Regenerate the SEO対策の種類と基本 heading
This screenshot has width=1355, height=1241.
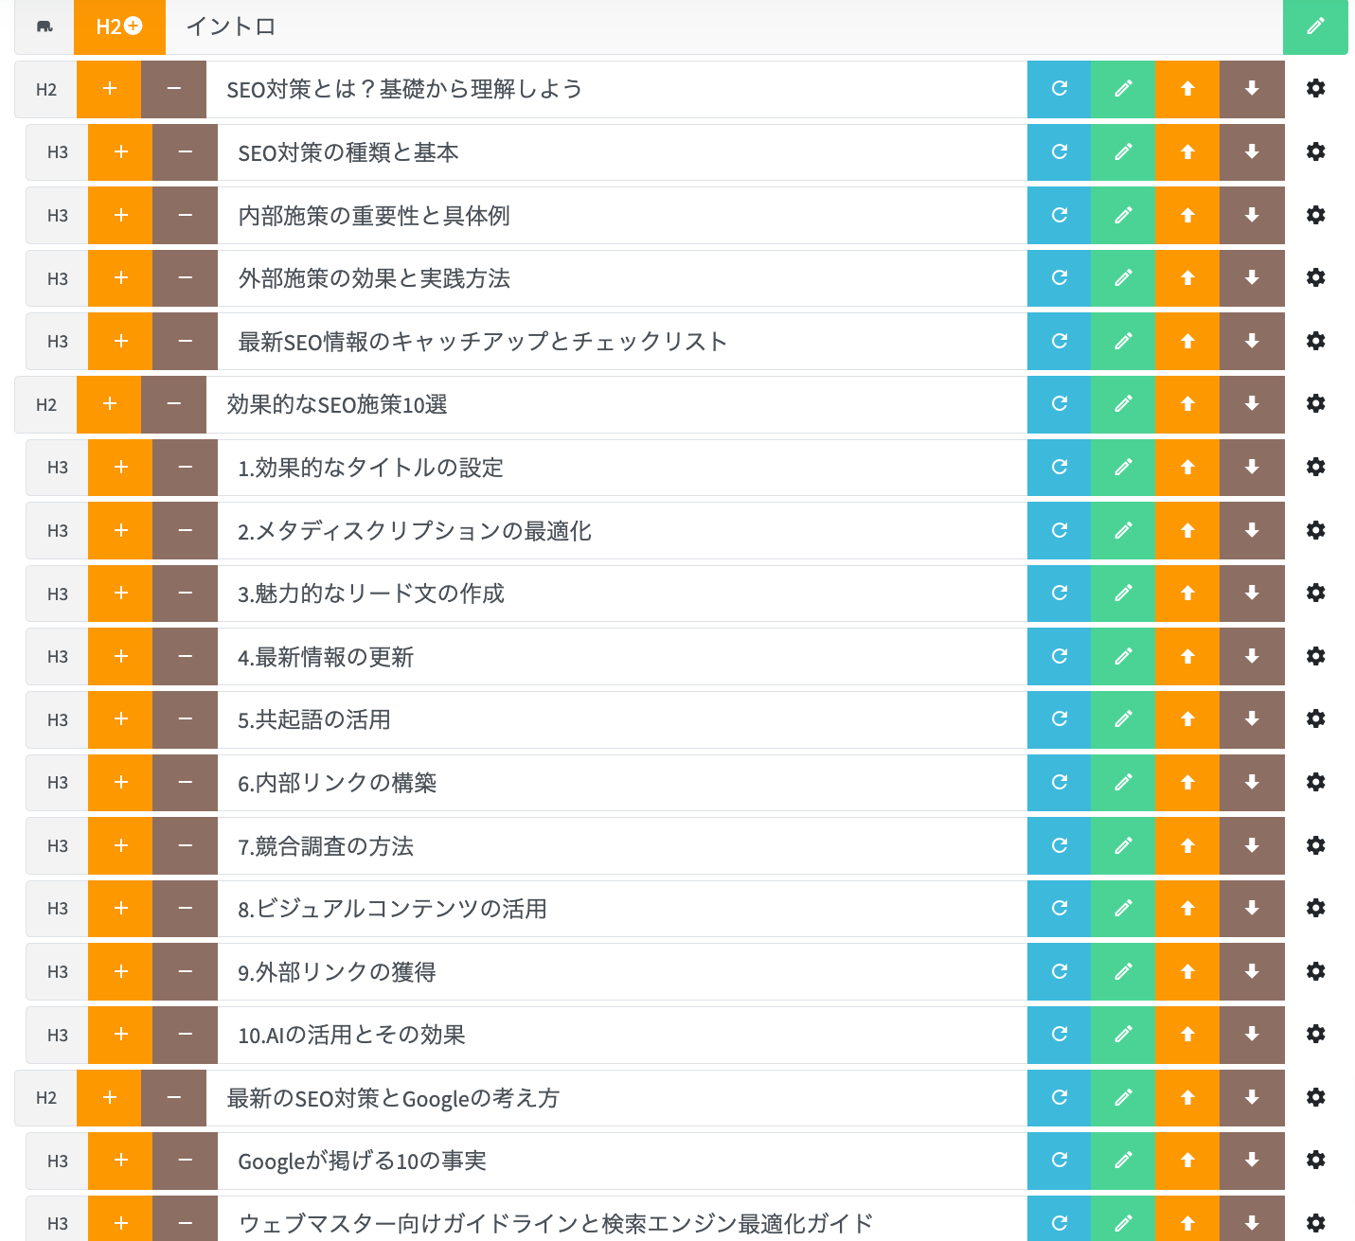[x=1060, y=151]
